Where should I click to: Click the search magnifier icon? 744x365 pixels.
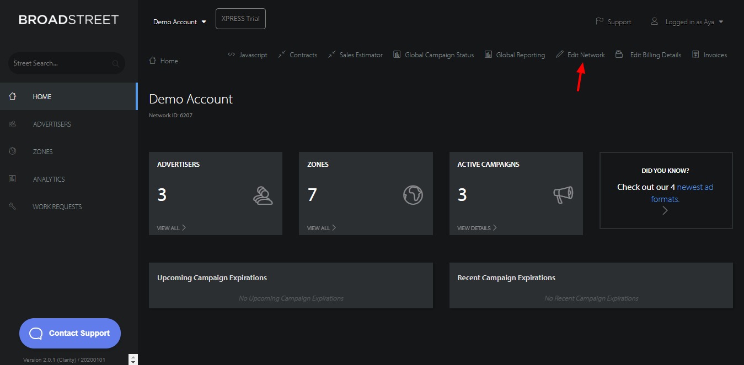[x=116, y=63]
